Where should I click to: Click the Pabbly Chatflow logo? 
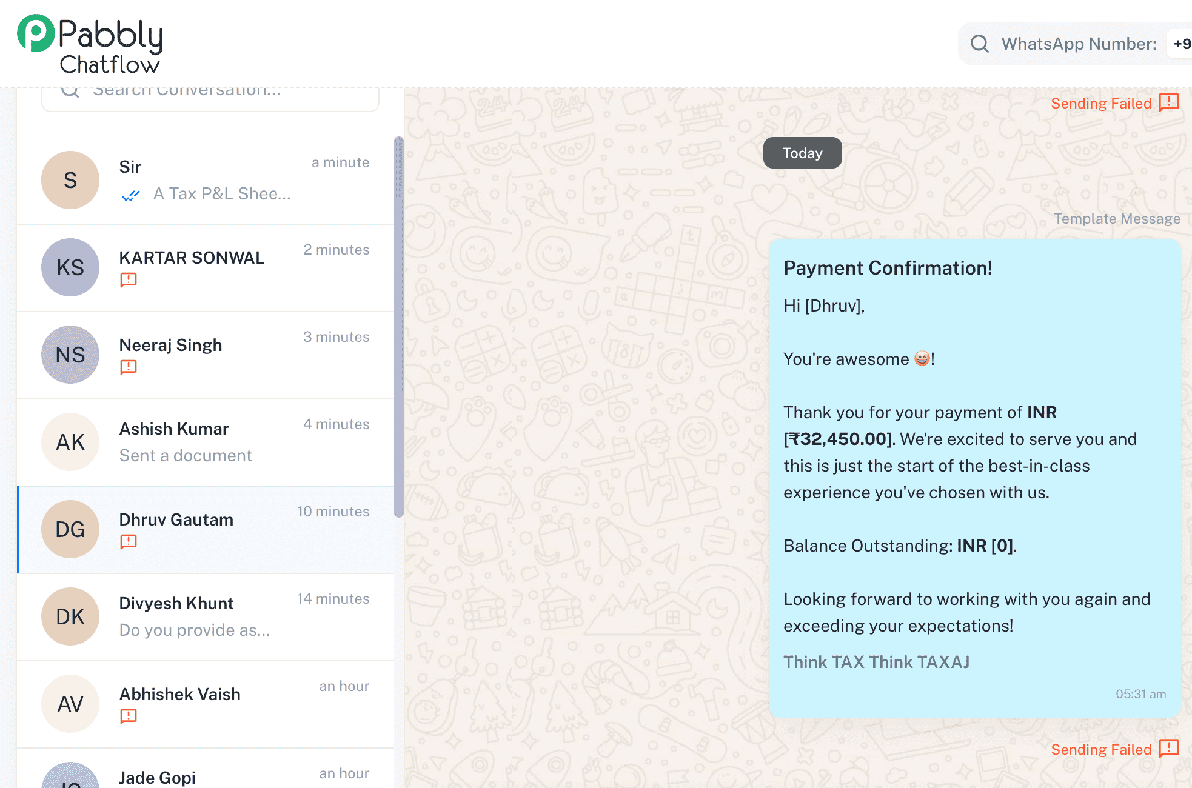(x=90, y=44)
